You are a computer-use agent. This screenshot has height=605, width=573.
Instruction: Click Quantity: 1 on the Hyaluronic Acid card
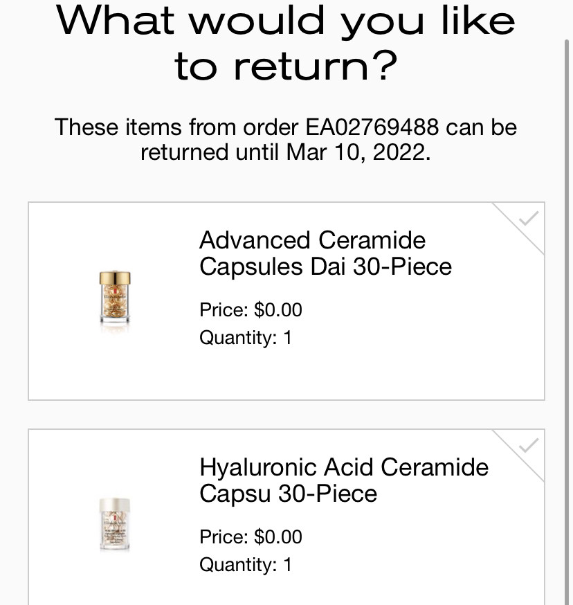pos(246,564)
